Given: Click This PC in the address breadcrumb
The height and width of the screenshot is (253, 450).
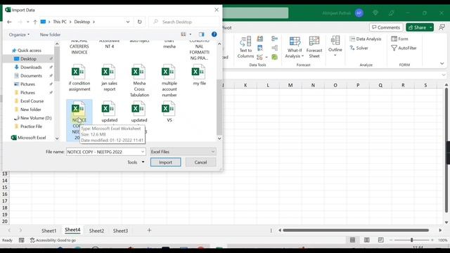Looking at the screenshot, I should 60,22.
